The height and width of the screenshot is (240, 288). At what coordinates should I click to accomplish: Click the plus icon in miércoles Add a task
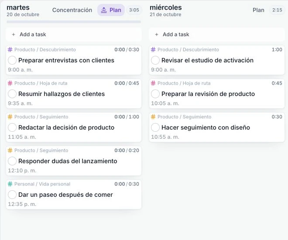pyautogui.click(x=157, y=34)
